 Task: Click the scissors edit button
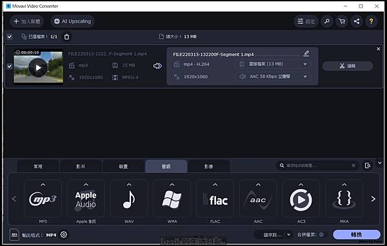[347, 66]
